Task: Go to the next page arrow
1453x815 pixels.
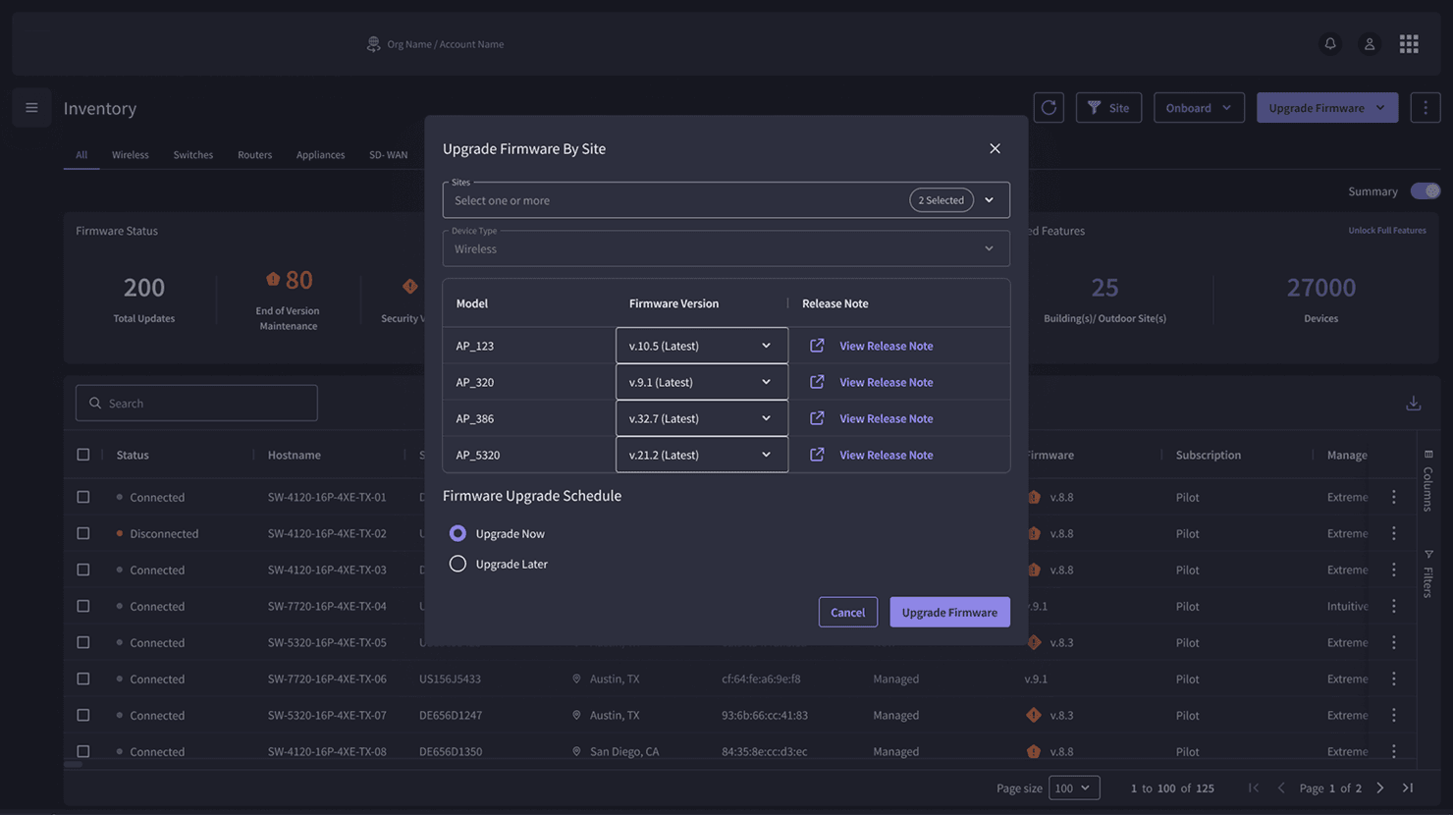Action: pyautogui.click(x=1380, y=788)
